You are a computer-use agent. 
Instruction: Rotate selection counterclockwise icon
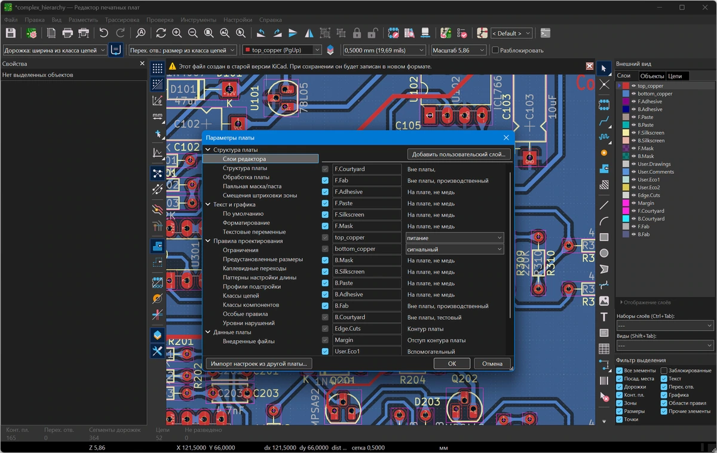point(261,33)
